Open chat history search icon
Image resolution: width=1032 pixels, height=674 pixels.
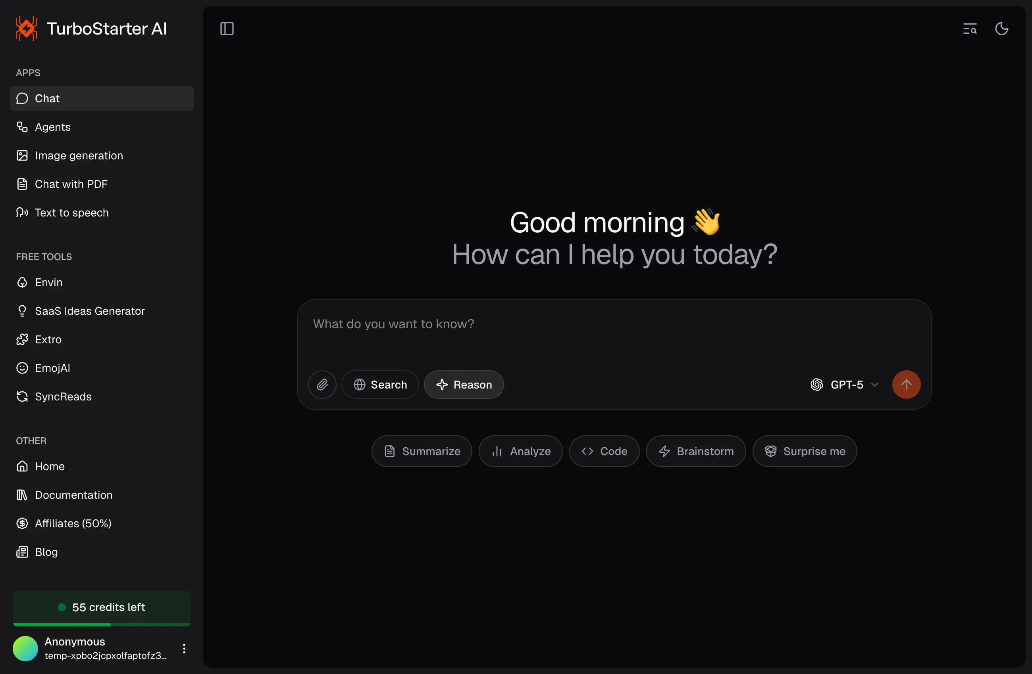tap(970, 29)
